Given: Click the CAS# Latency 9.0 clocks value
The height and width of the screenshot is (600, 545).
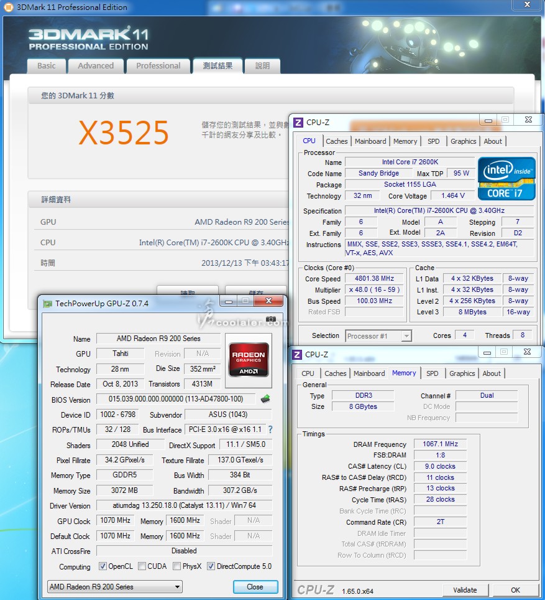Looking at the screenshot, I should click(440, 466).
